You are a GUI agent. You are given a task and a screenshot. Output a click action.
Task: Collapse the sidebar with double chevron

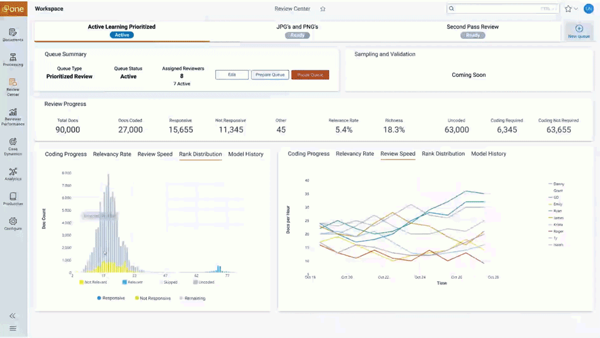[13, 316]
